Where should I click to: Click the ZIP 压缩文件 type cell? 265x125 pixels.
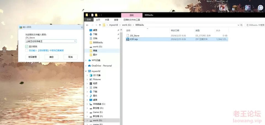pyautogui.click(x=202, y=39)
